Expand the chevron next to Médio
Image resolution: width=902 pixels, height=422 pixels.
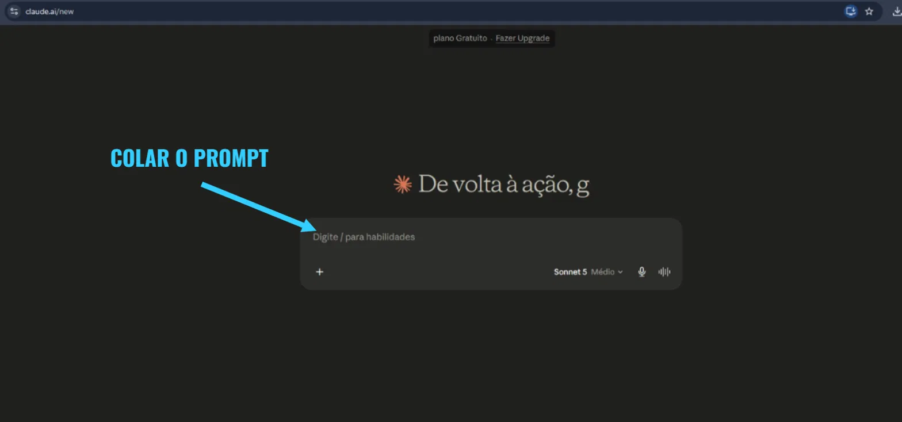click(620, 273)
